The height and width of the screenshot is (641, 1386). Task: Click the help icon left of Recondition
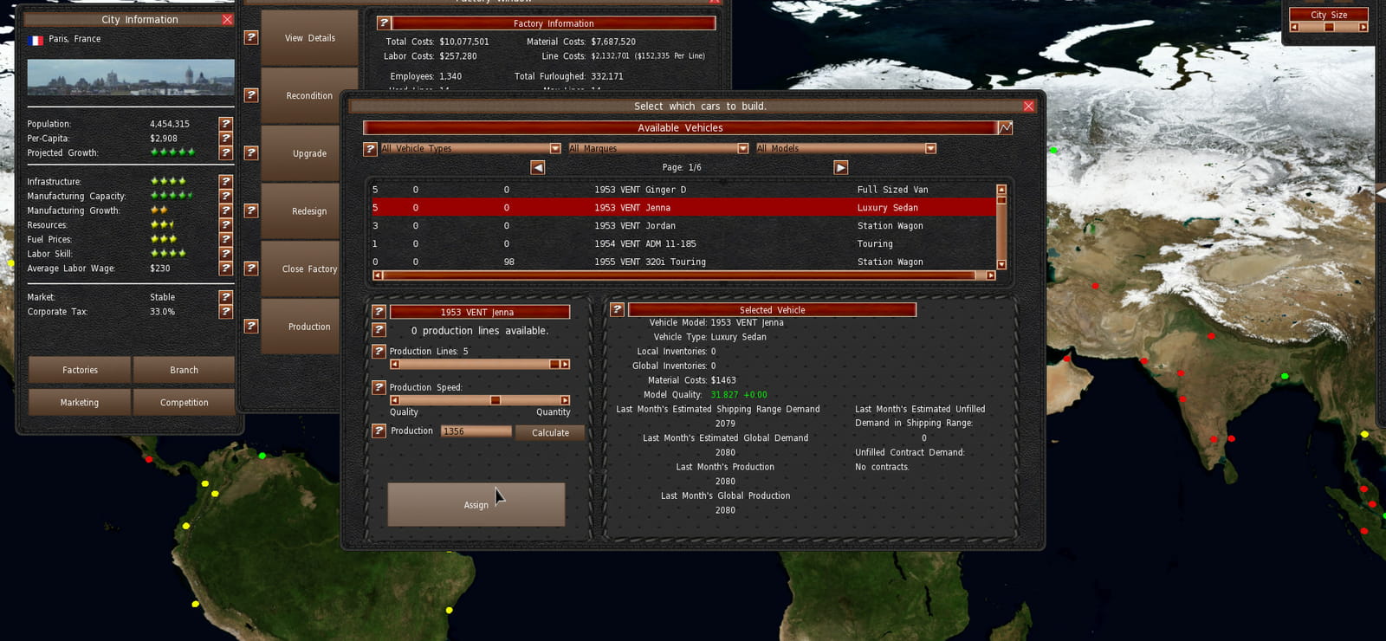tap(250, 95)
